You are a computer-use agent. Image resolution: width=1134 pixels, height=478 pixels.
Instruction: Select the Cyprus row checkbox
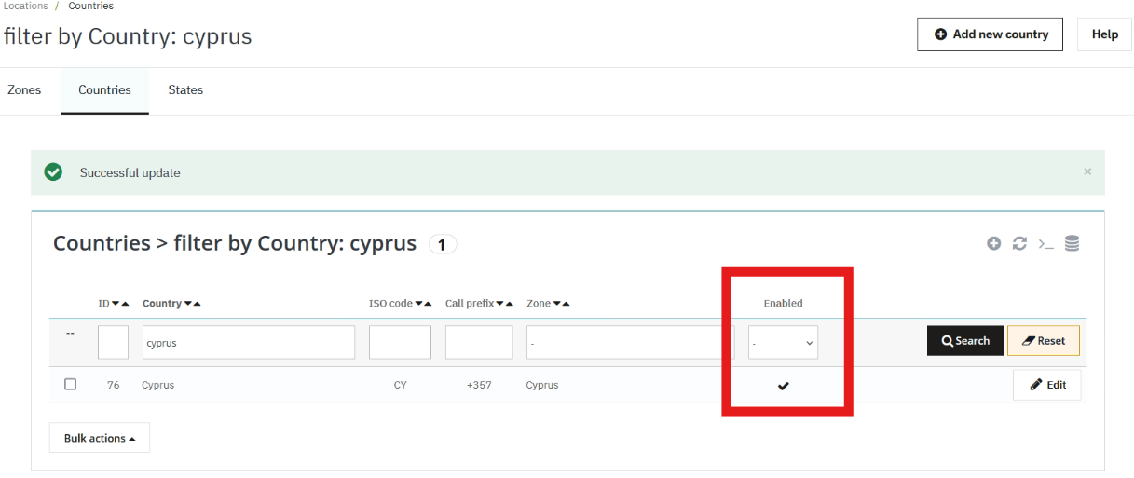(71, 384)
